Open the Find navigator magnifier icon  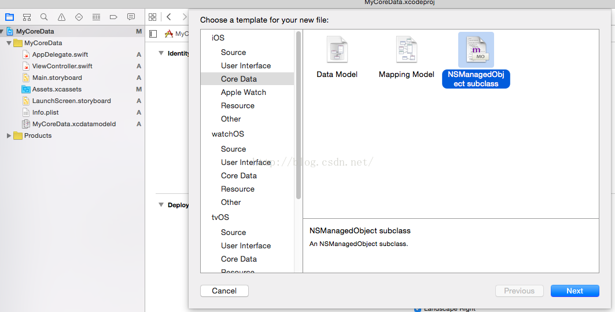tap(44, 17)
